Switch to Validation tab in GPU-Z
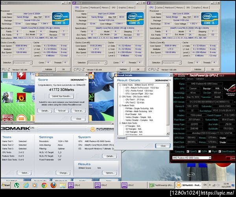The width and height of the screenshot is (236, 197). coord(200,79)
